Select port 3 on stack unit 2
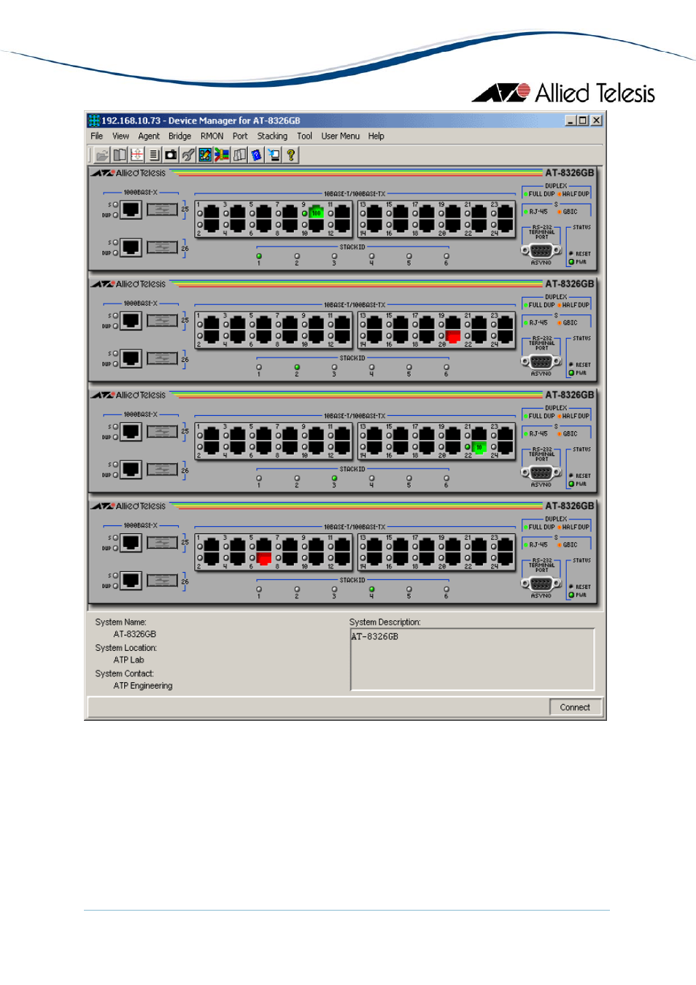Screen dimensions: 696x985 click(x=238, y=323)
